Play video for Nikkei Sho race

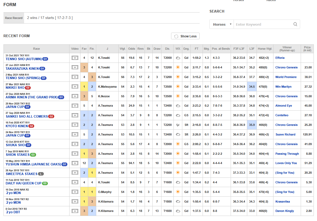pos(75,87)
